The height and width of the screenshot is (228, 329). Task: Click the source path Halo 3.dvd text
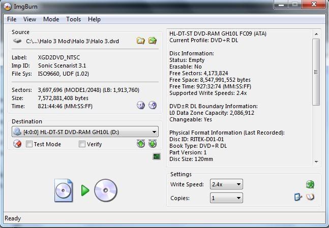72,41
